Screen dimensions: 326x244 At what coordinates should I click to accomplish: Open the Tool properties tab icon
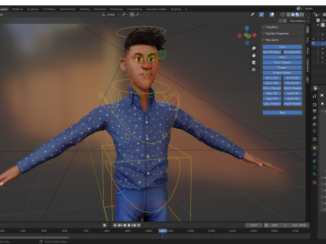tap(314, 96)
